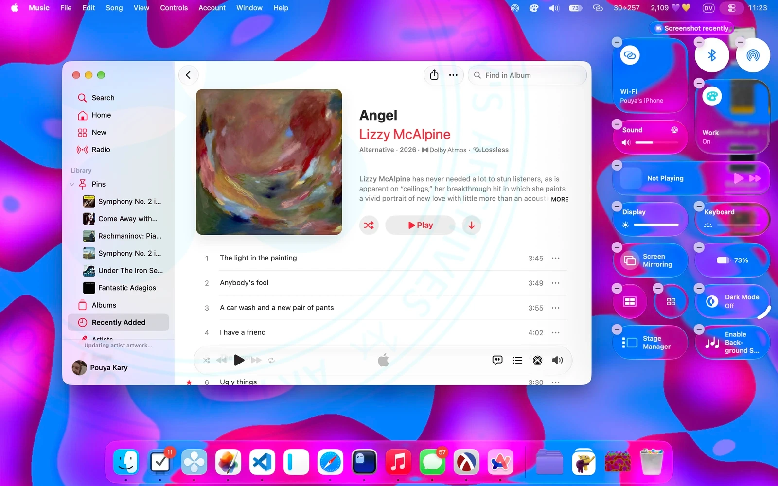Open Safari from the Dock
The width and height of the screenshot is (778, 486).
[330, 462]
